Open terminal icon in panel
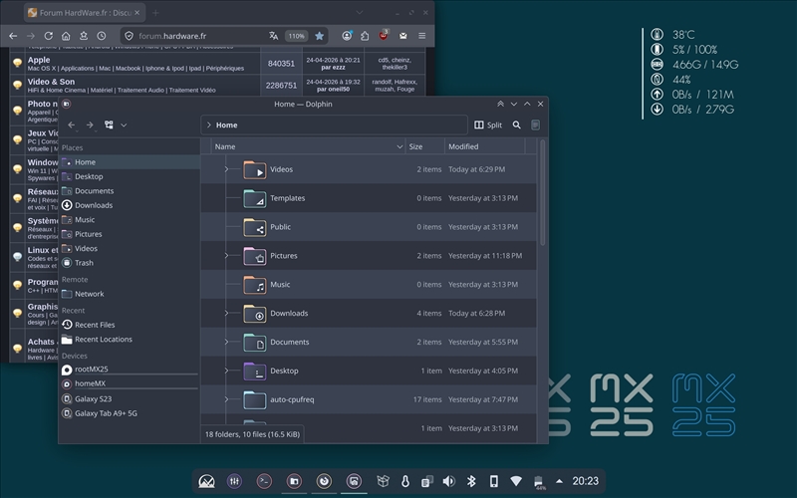This screenshot has height=498, width=797. click(x=264, y=481)
